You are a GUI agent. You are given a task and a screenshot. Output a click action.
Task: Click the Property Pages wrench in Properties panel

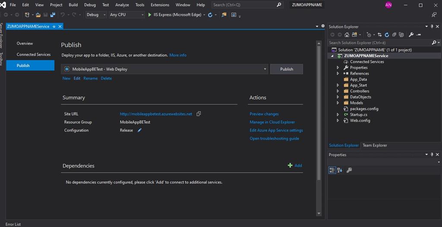click(x=349, y=170)
